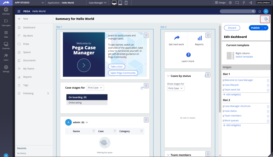Viewport: 273px width, 157px height.
Task: Remove Work queues from Slot 2 list
Action: click(x=268, y=121)
